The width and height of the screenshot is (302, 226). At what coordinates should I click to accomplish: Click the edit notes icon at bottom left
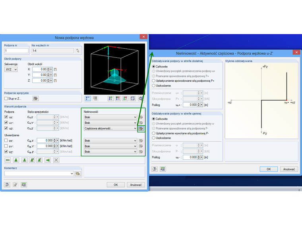(x=15, y=185)
